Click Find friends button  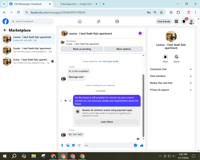tap(164, 22)
